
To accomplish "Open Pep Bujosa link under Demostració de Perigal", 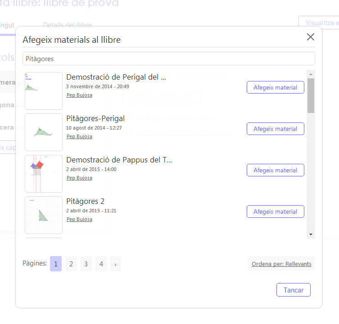I will [79, 95].
